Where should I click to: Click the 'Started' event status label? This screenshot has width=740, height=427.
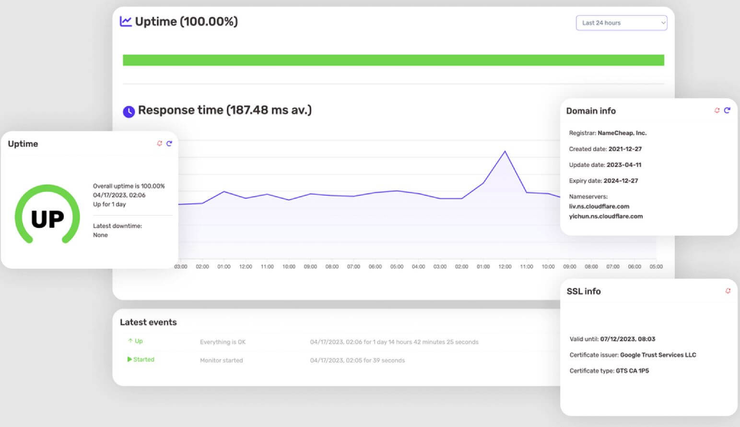click(x=144, y=359)
